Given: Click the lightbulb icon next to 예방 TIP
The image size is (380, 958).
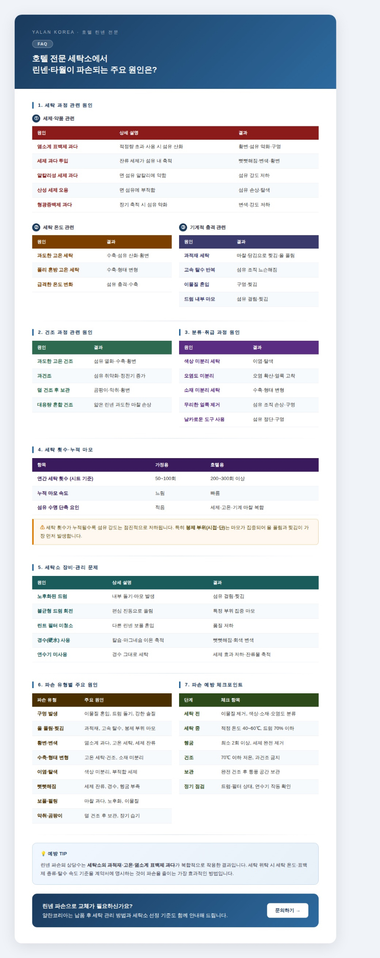Looking at the screenshot, I should click(x=43, y=853).
